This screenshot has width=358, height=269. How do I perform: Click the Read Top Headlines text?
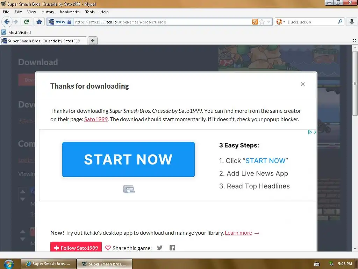point(258,186)
